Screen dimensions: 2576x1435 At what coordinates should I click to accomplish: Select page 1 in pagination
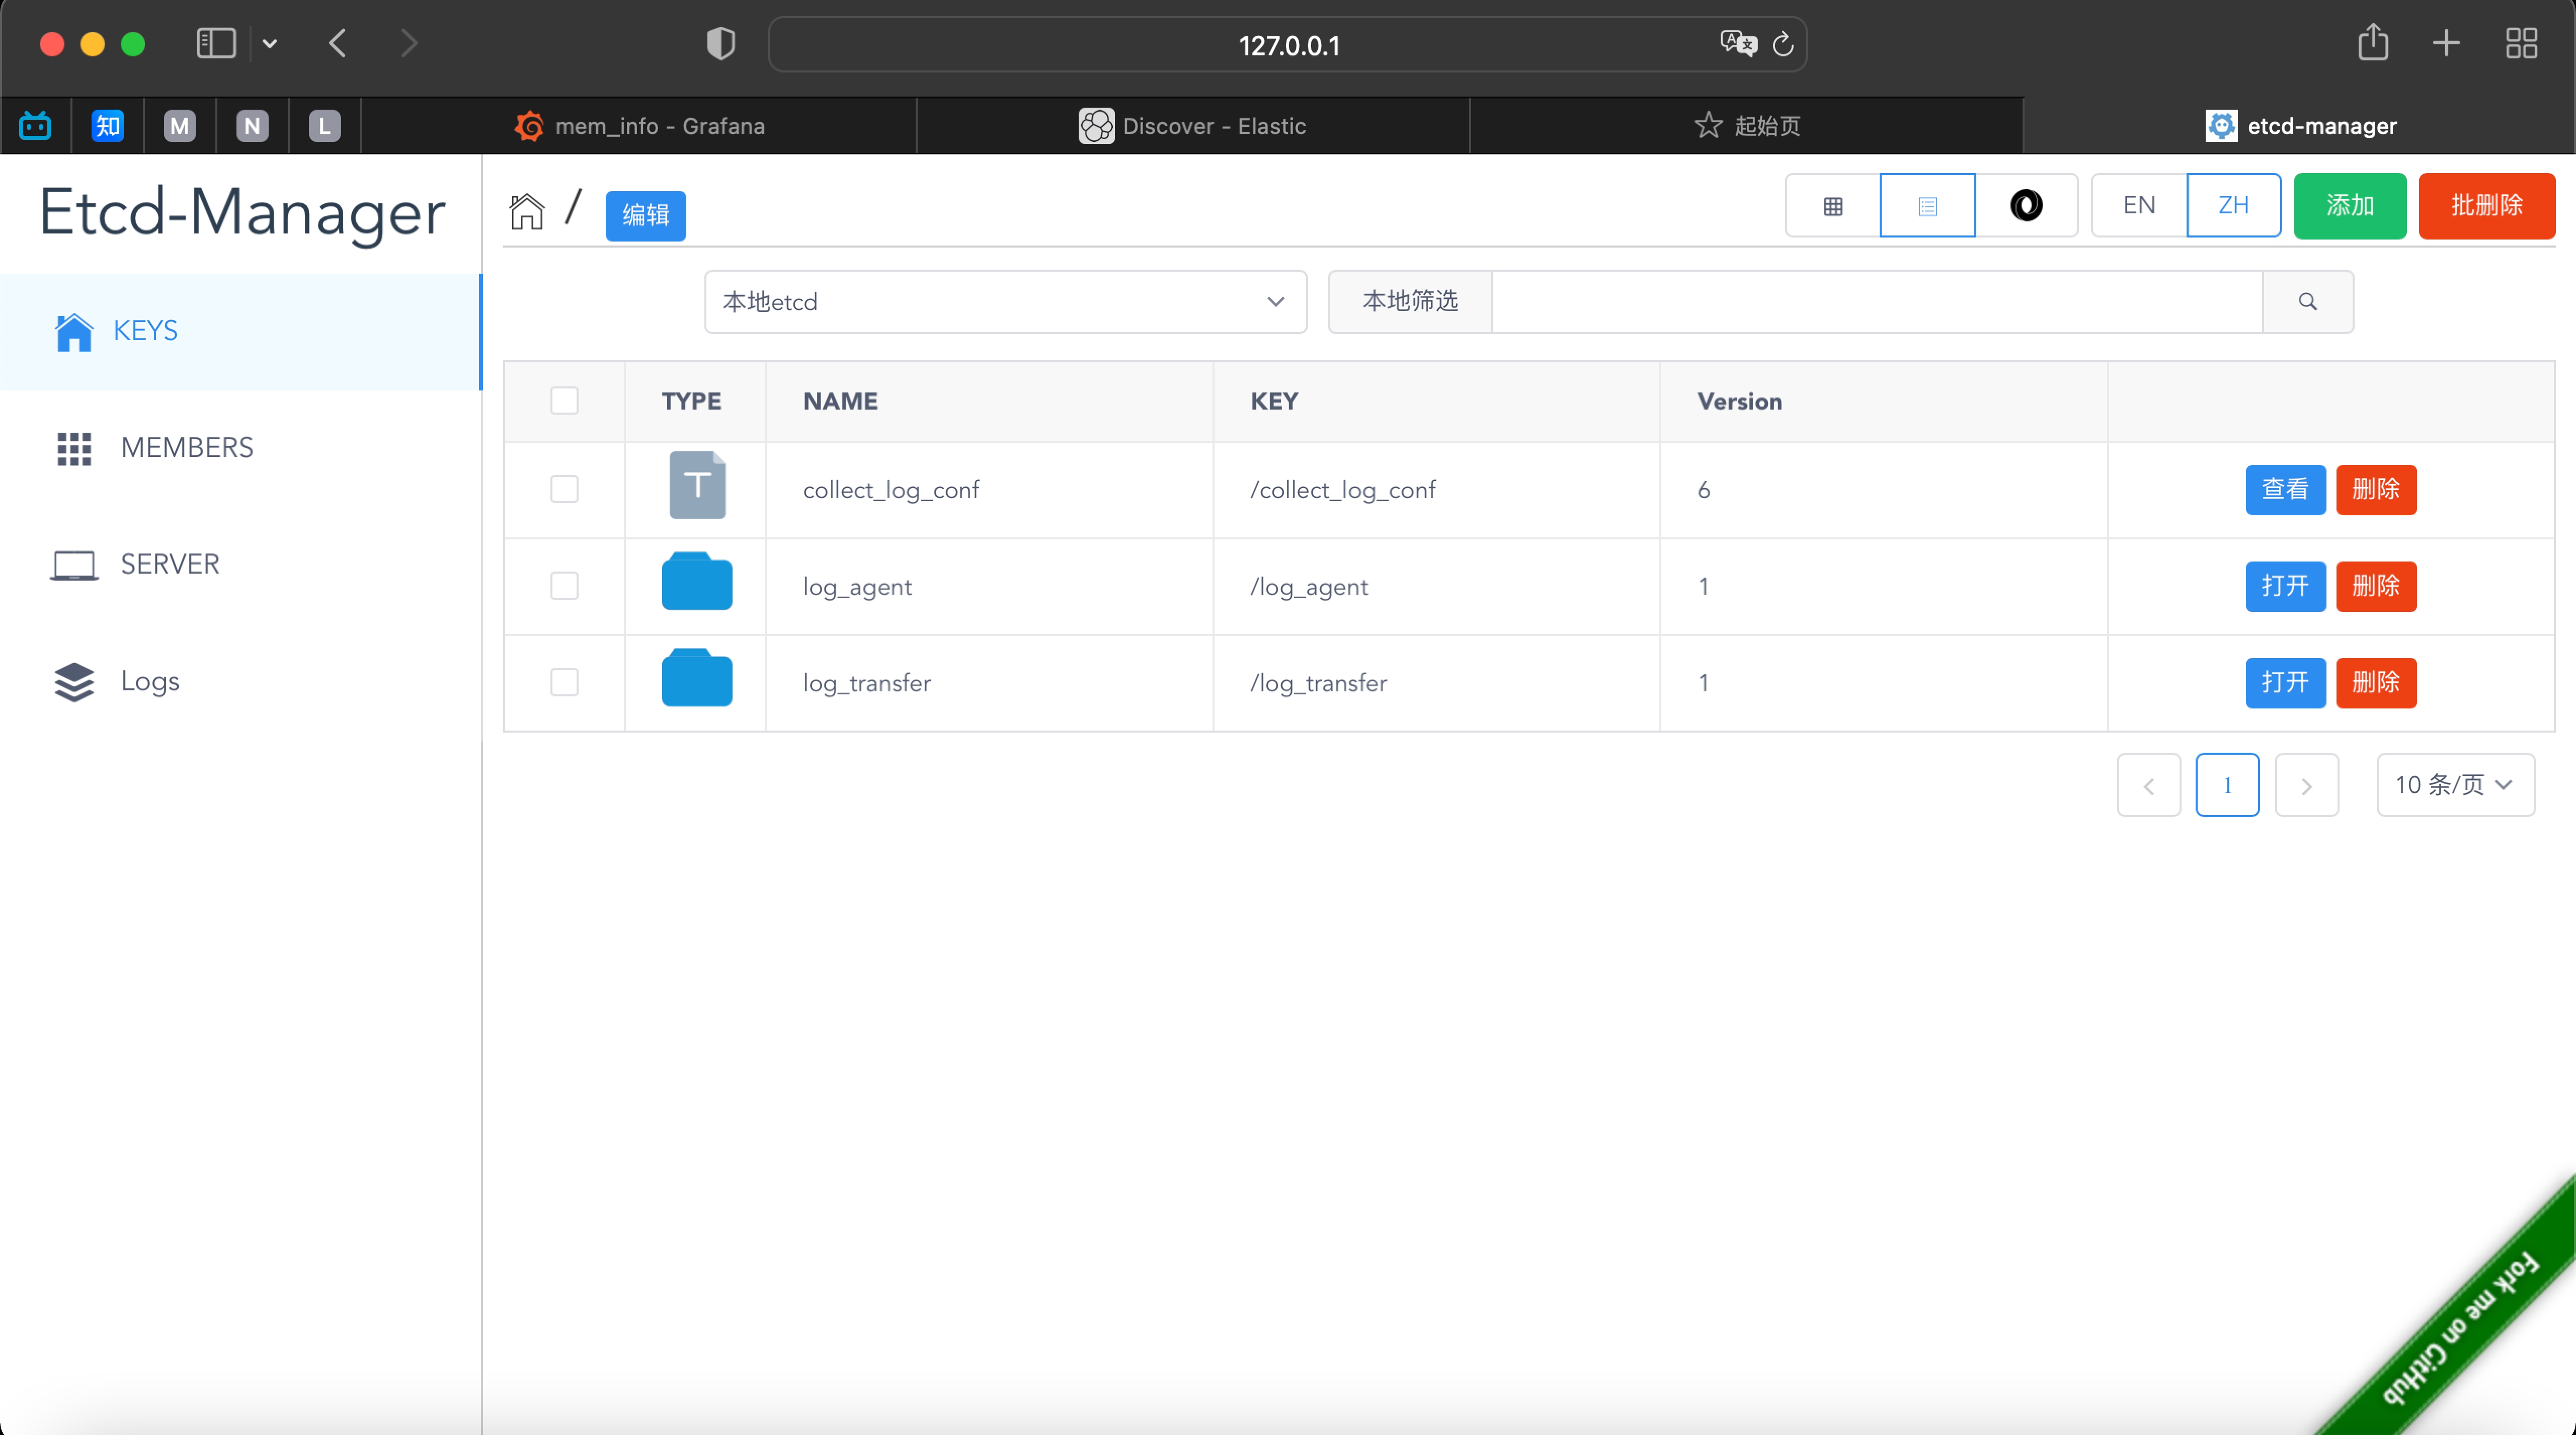2227,785
